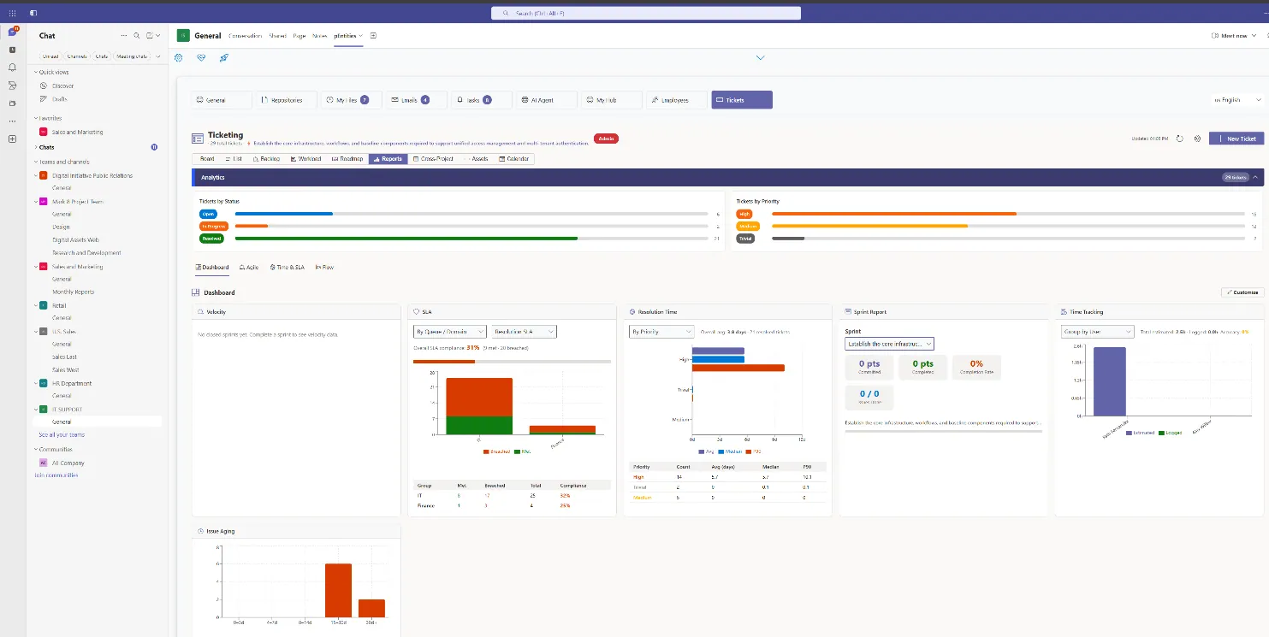1269x637 pixels.
Task: Open the Activity bell in left rail
Action: (12, 68)
